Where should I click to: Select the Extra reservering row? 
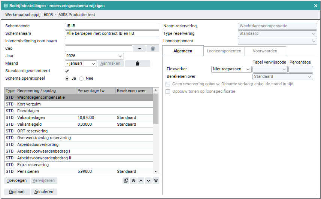coord(79,165)
